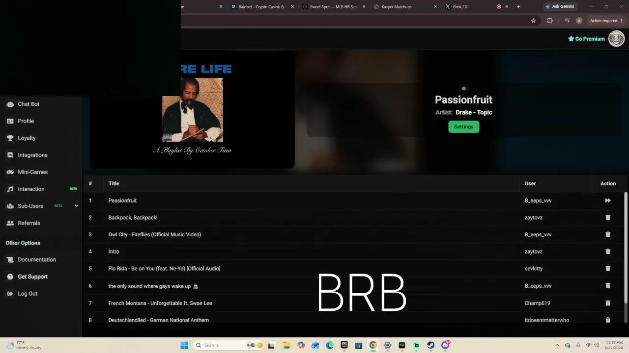Image resolution: width=629 pixels, height=353 pixels.
Task: Open File Explorer from the taskbar
Action: (286, 345)
